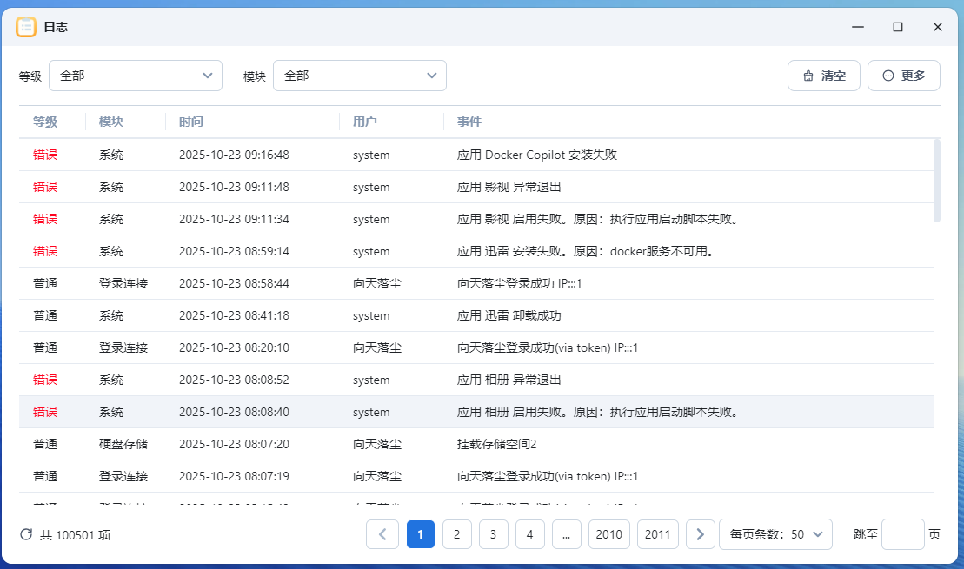964x569 pixels.
Task: Click 清空 to clear all logs
Action: 823,76
